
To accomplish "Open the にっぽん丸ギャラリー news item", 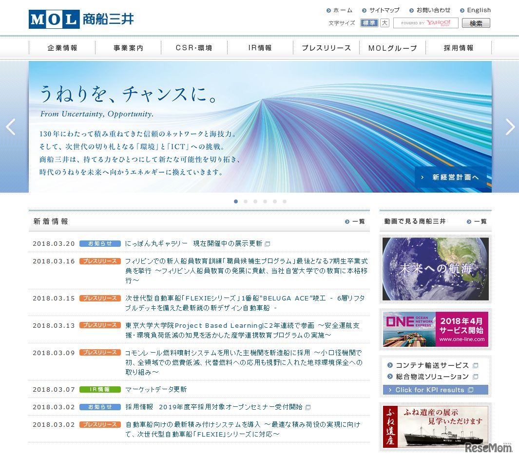I will point(193,243).
